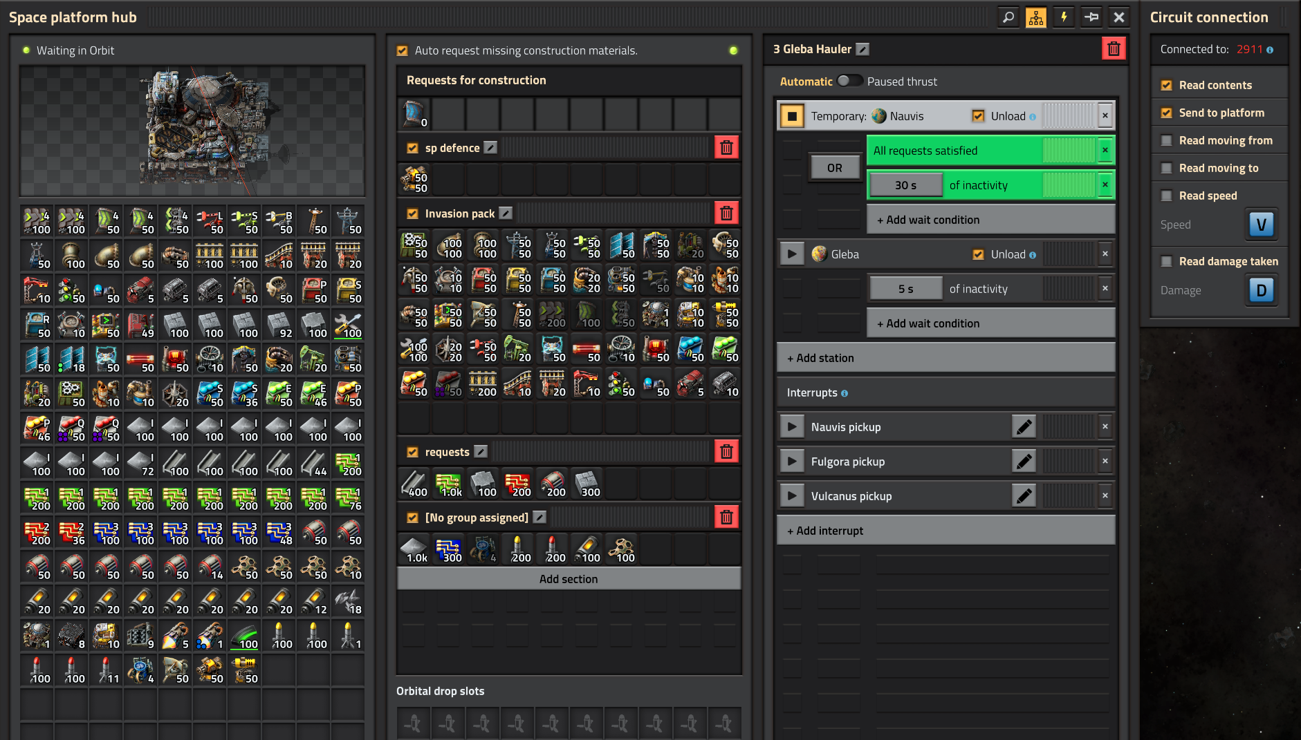Trigger the Fulgora pickup interrupt play button
The width and height of the screenshot is (1301, 740).
pos(792,461)
